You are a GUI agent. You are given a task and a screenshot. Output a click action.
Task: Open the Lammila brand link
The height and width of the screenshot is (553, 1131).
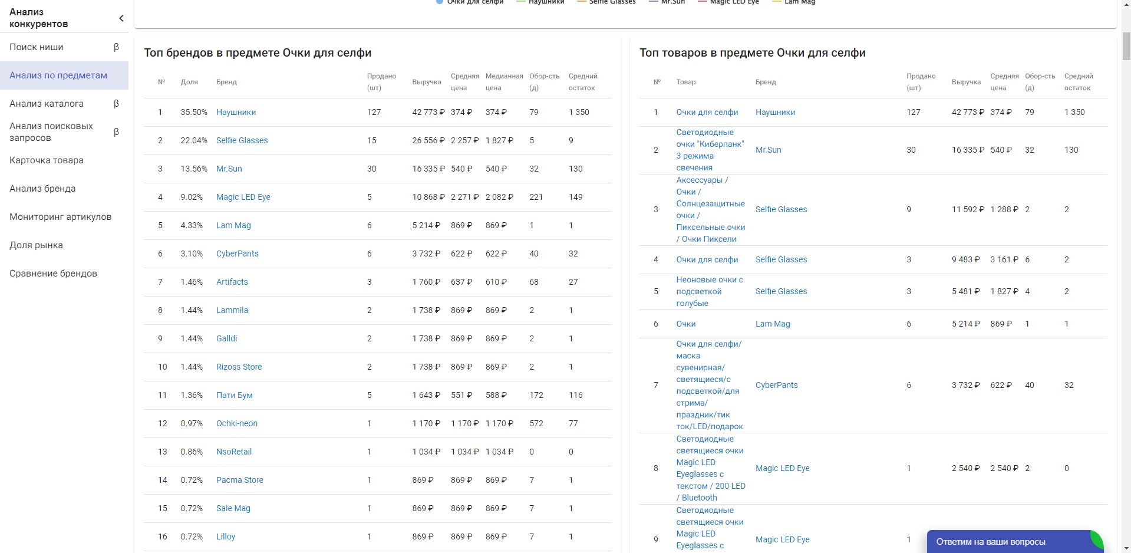tap(232, 310)
